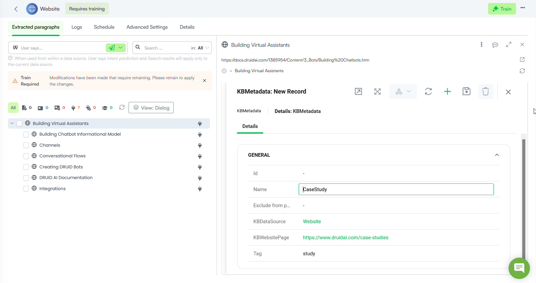This screenshot has width=536, height=283.
Task: Select the Details tab in KBMetadata record
Action: click(x=250, y=126)
